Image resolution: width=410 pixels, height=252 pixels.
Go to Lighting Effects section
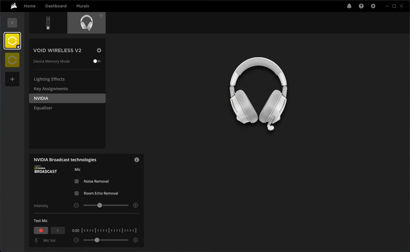pos(67,79)
